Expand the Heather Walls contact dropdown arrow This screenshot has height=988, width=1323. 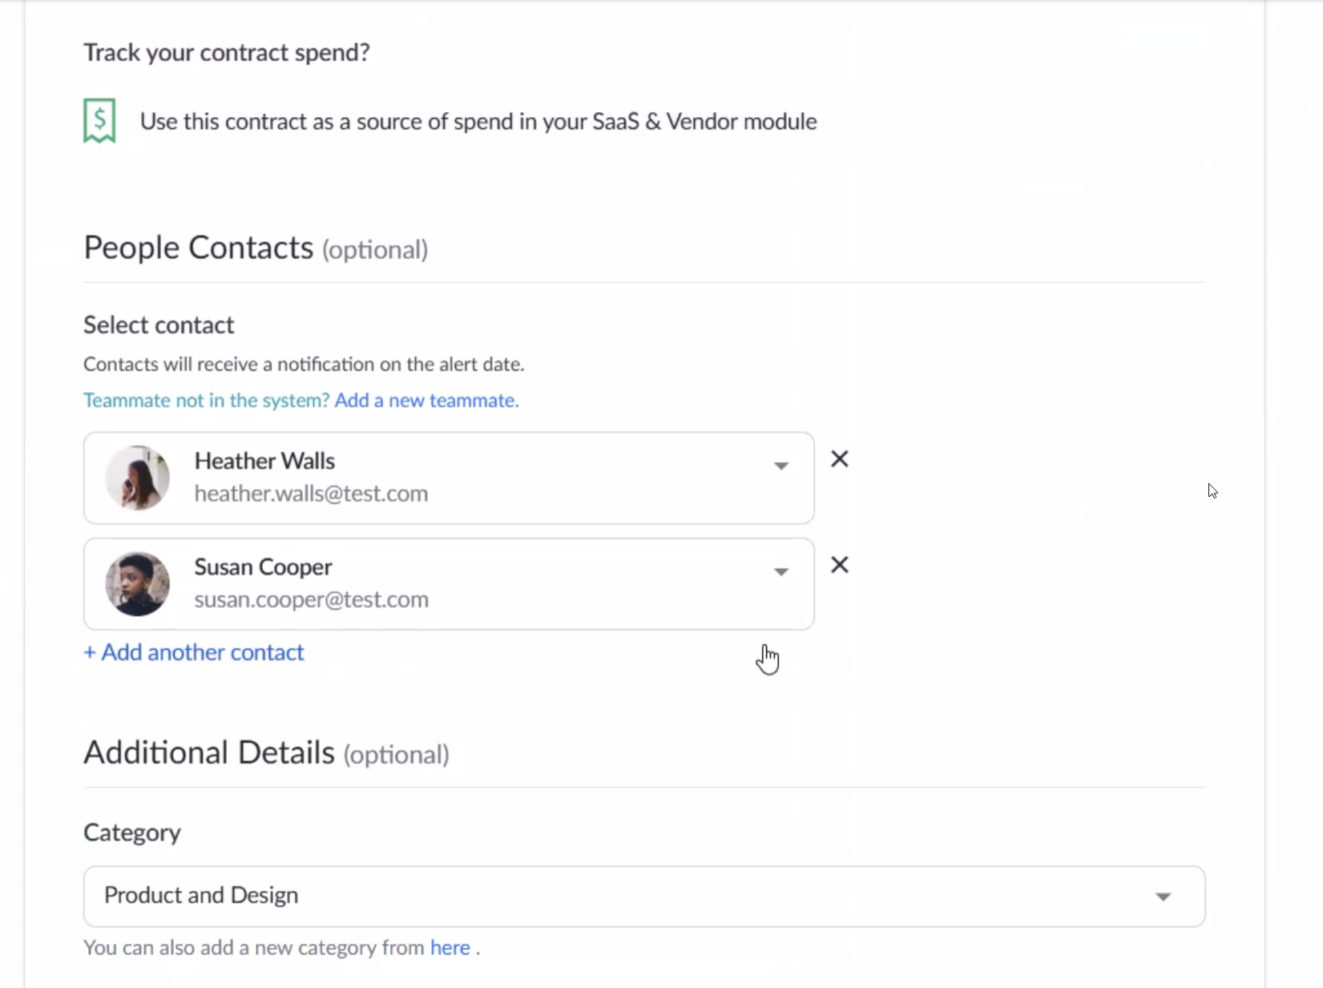[x=780, y=466]
